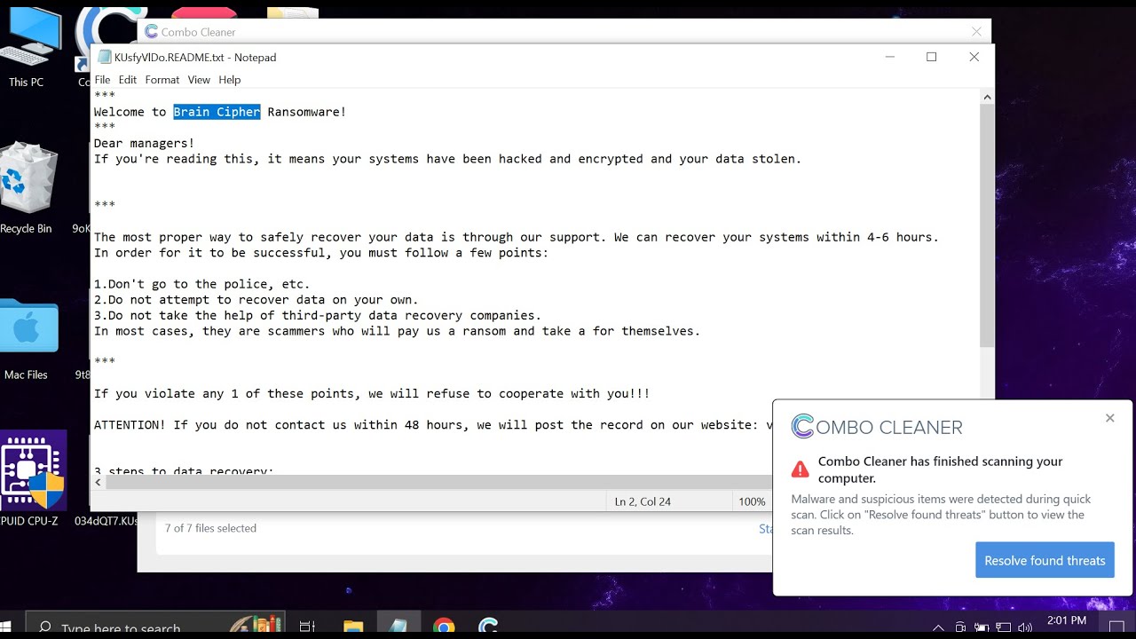
Task: Click '1.Don't go to the police, etc.' line
Action: tap(202, 284)
